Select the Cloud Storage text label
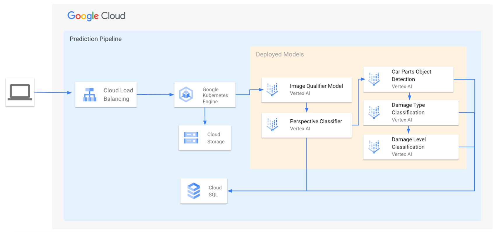The image size is (496, 232). tap(216, 138)
